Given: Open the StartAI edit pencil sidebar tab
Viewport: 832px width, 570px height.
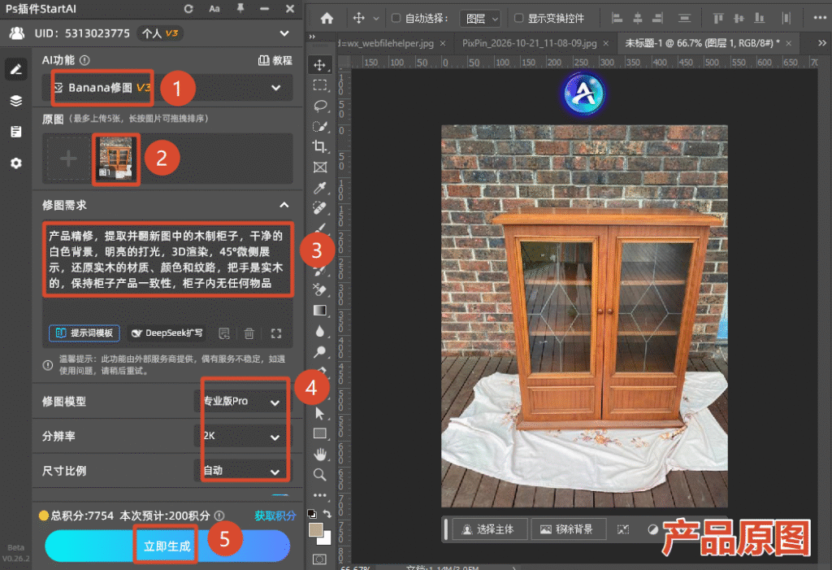Looking at the screenshot, I should 16,70.
